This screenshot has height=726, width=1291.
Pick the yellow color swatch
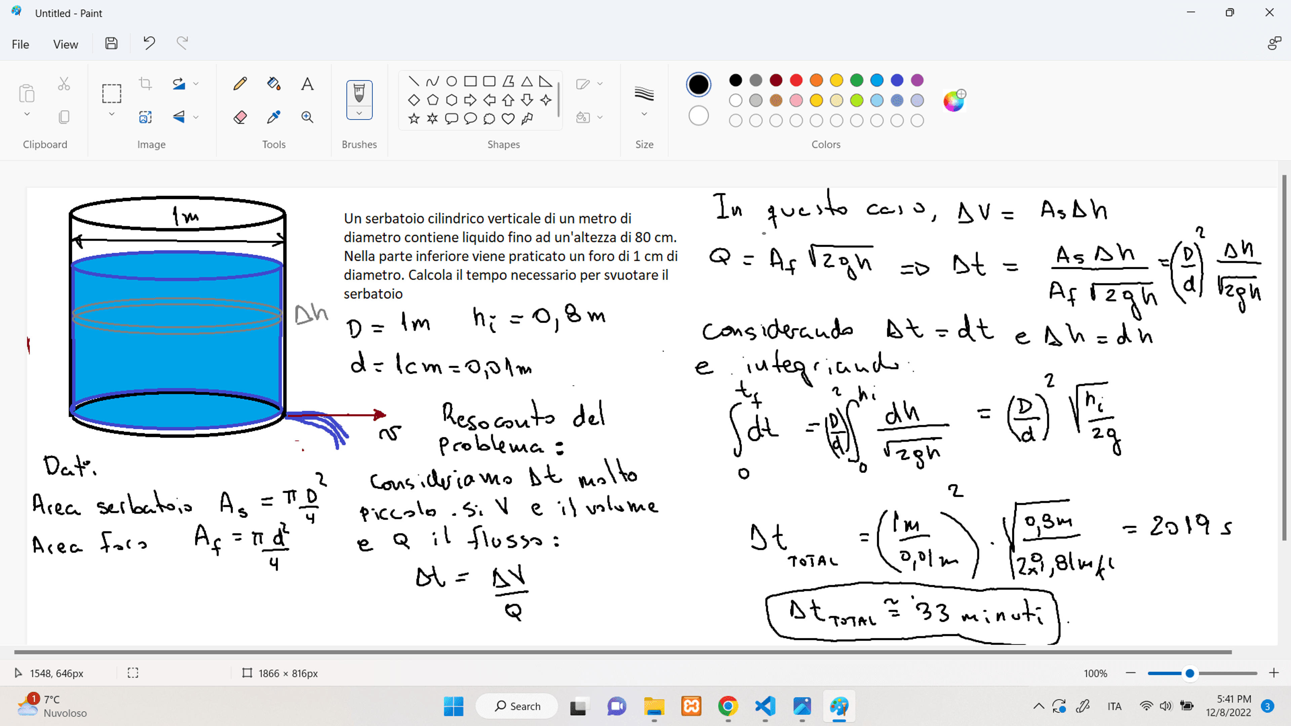tap(836, 80)
